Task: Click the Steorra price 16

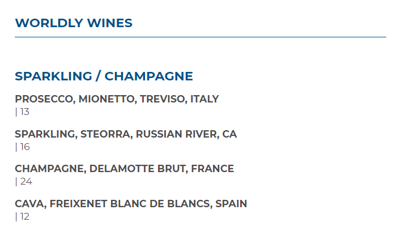Action: pyautogui.click(x=24, y=147)
